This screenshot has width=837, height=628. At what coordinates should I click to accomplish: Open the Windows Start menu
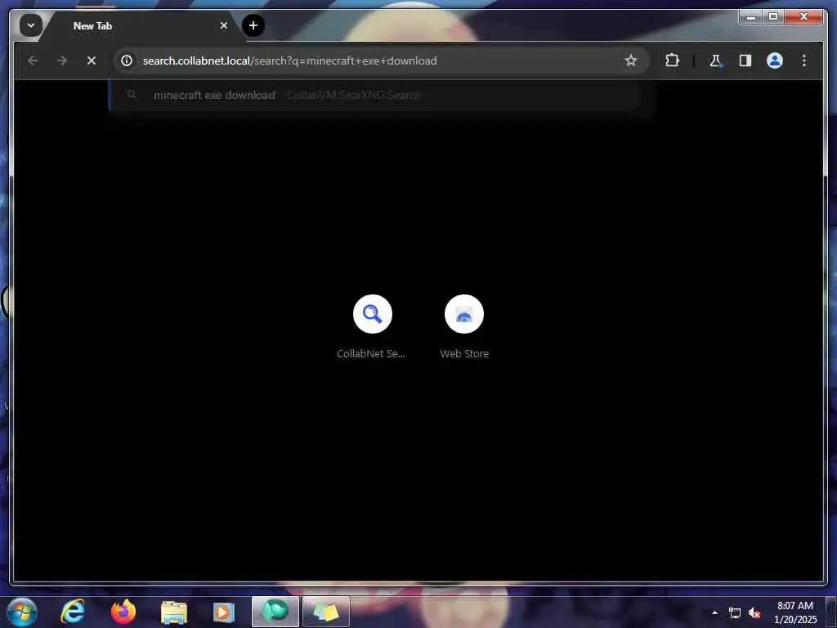[22, 612]
